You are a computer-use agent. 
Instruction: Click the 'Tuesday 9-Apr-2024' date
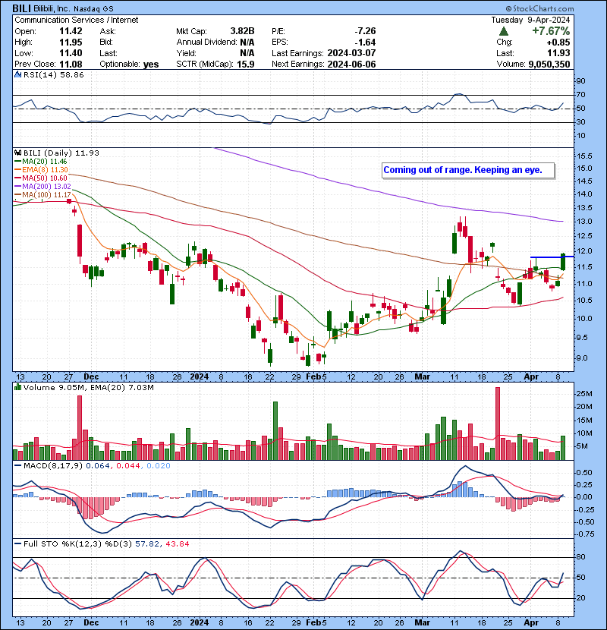click(530, 20)
